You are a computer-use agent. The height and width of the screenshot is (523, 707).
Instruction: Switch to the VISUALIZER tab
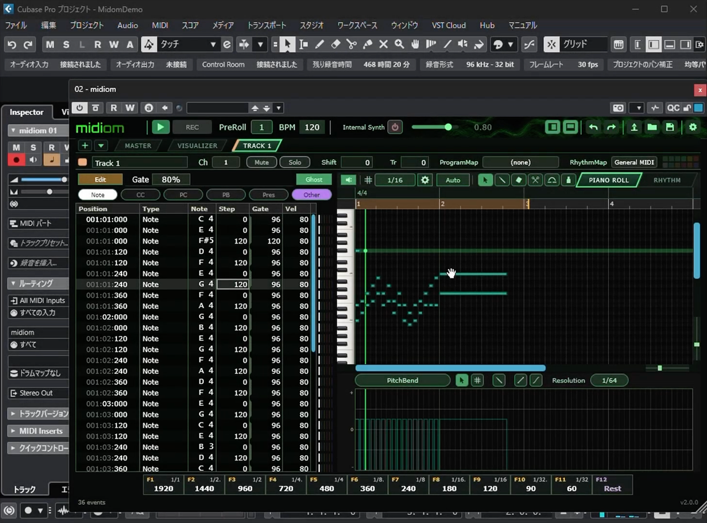(x=197, y=146)
